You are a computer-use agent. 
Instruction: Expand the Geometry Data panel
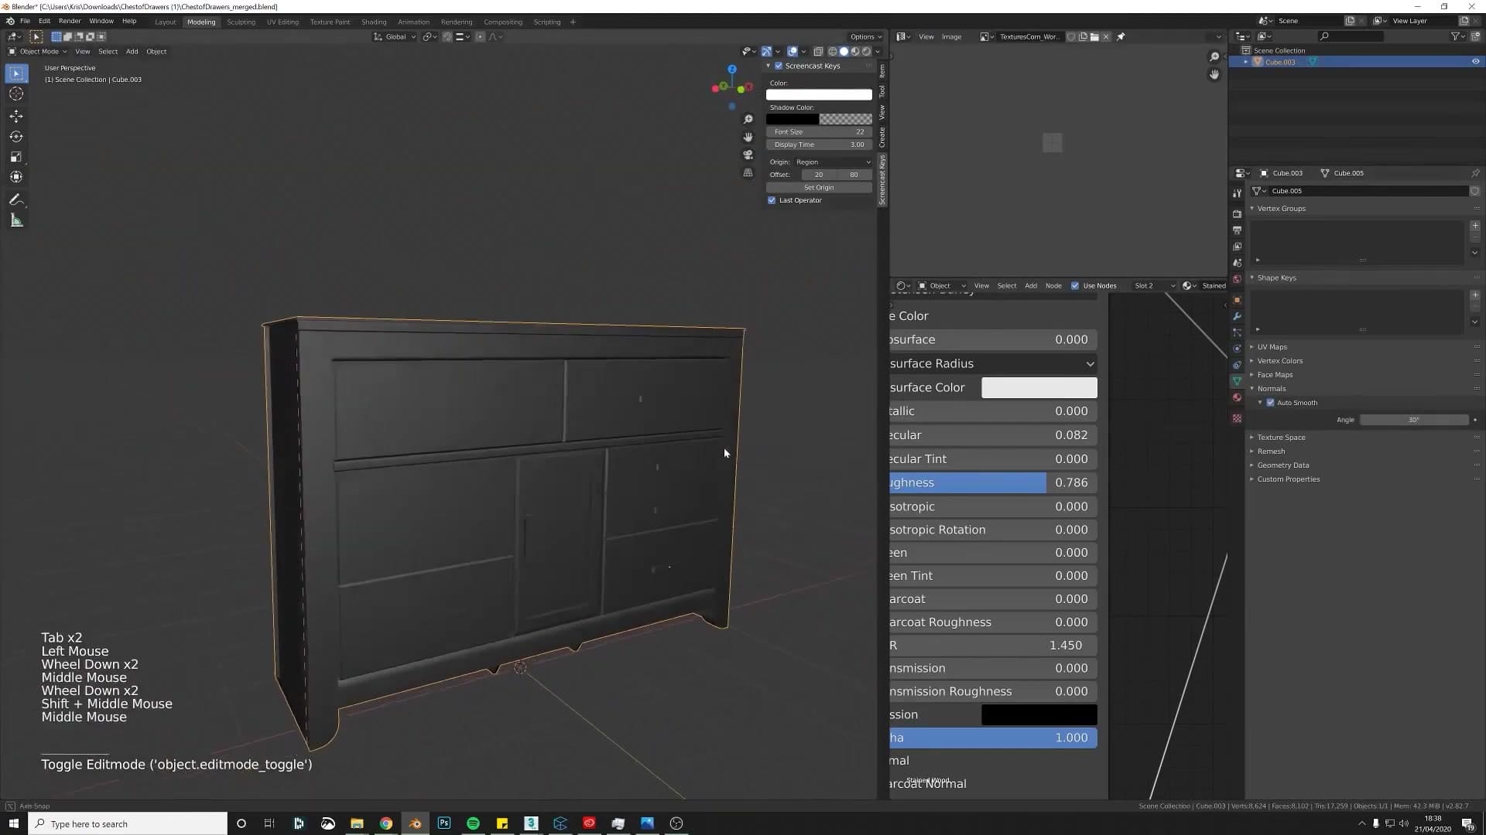pos(1282,465)
